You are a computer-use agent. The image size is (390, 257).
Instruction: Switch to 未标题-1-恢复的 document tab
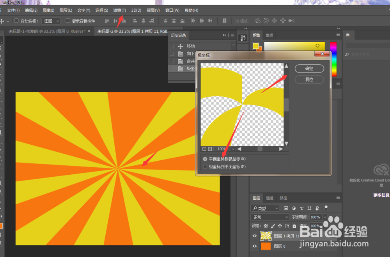[47, 31]
